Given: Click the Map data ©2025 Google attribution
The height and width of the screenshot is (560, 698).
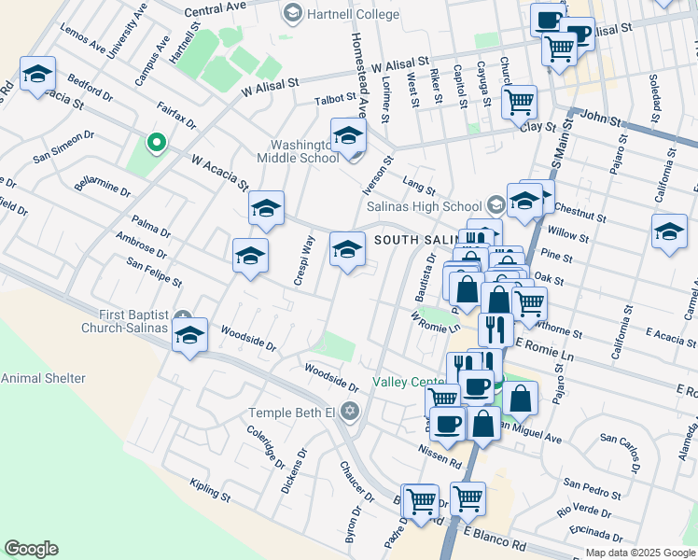Looking at the screenshot, I should coord(639,553).
